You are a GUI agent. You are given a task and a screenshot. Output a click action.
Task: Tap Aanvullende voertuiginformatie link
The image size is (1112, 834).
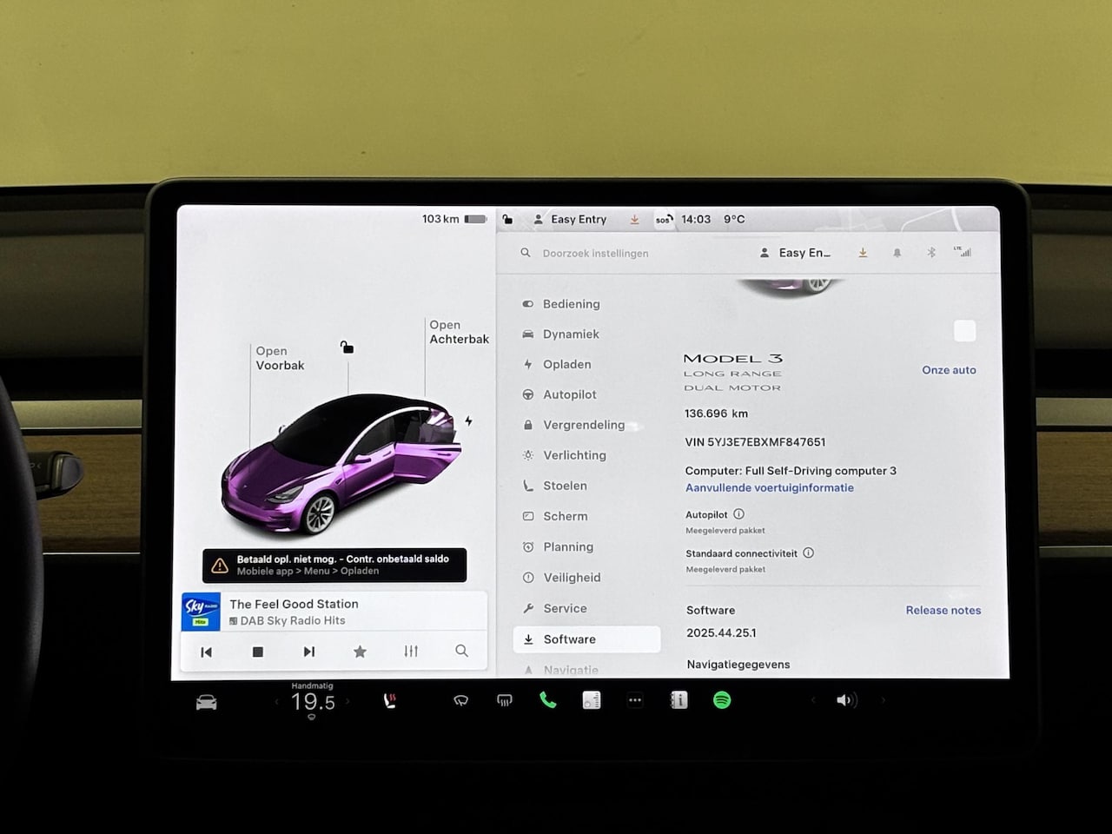769,488
